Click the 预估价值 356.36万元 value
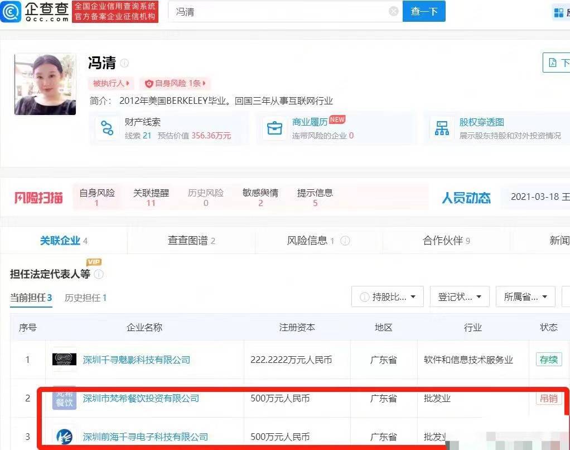The image size is (570, 450). (x=195, y=136)
